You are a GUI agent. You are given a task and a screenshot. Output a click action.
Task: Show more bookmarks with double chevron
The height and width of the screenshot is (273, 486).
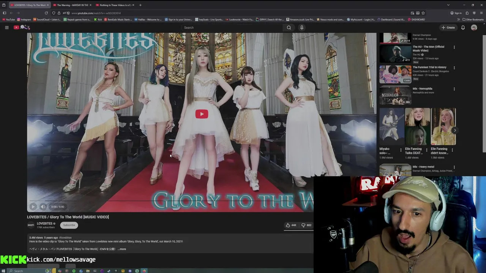coord(458,19)
